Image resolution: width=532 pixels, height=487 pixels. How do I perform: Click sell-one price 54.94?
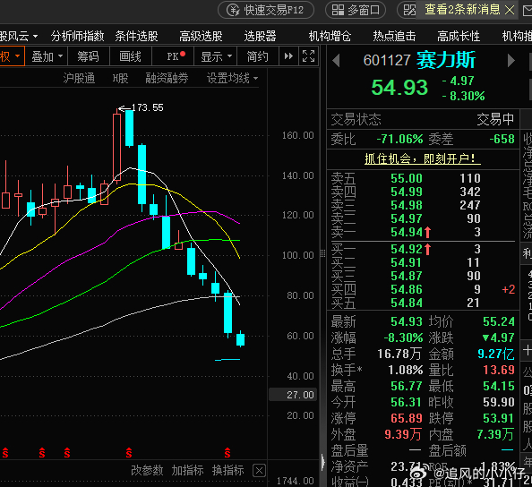[407, 232]
